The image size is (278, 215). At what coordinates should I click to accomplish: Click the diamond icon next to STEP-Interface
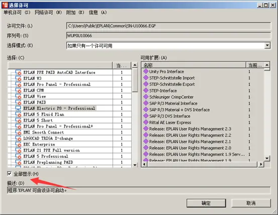point(146,90)
